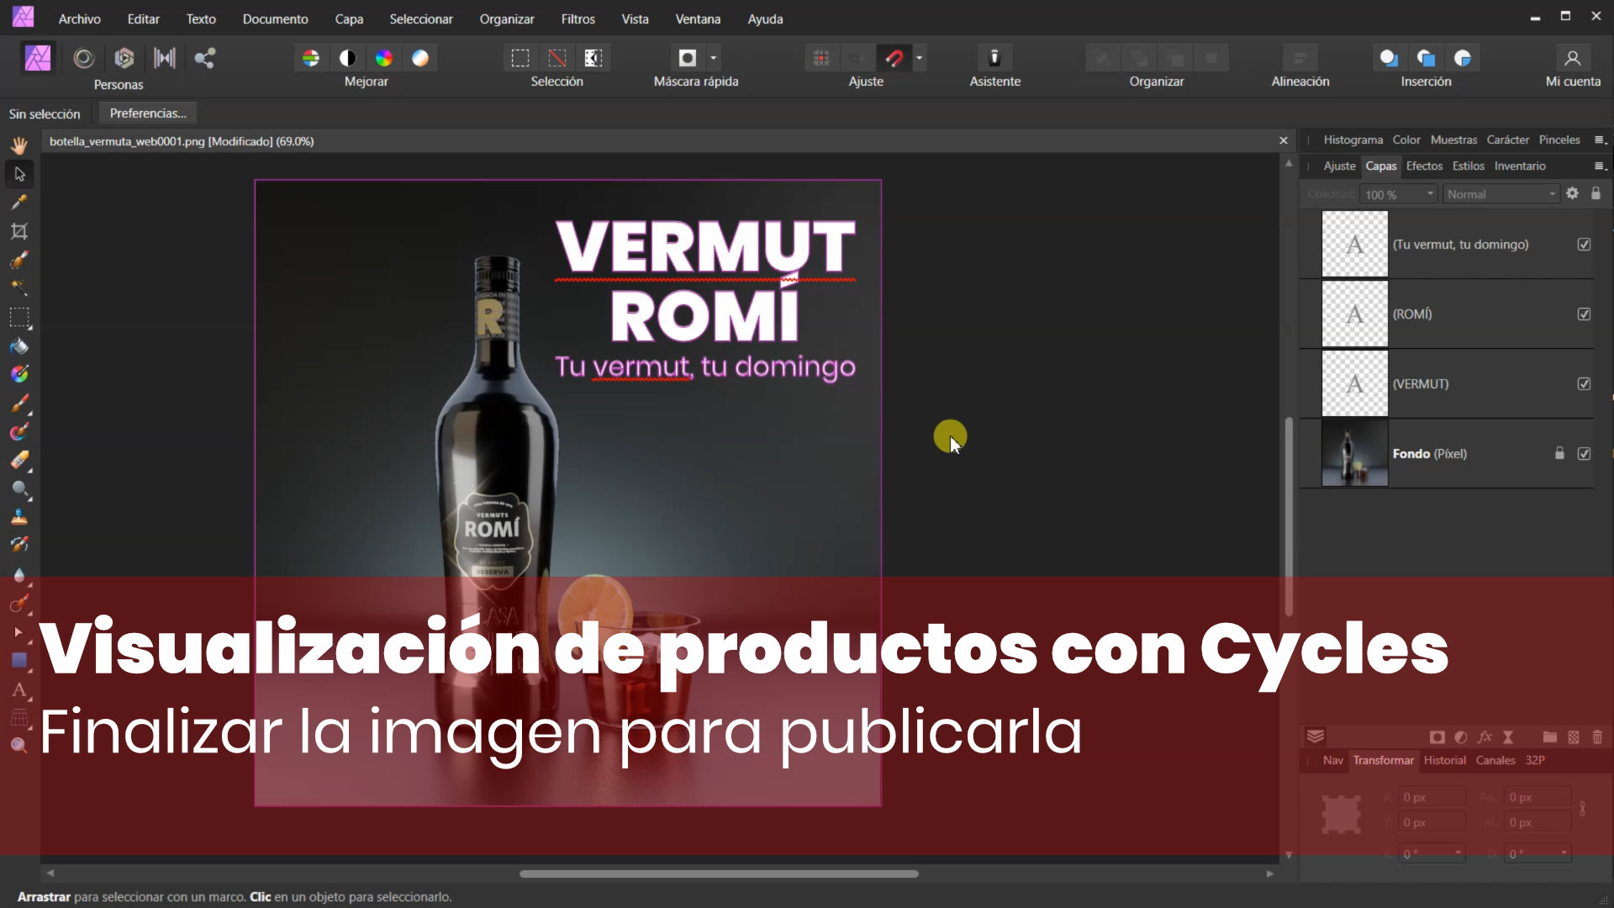Screen dimensions: 1614x908
Task: Switch to the Pinceles tab
Action: [1559, 140]
